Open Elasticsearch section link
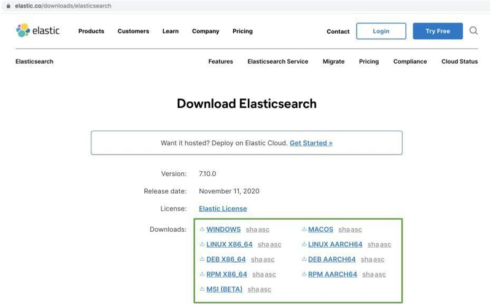 click(34, 61)
